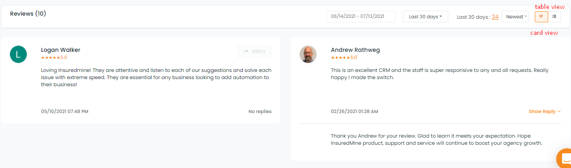
Task: Reply to Logan Walker's review
Action: [254, 52]
